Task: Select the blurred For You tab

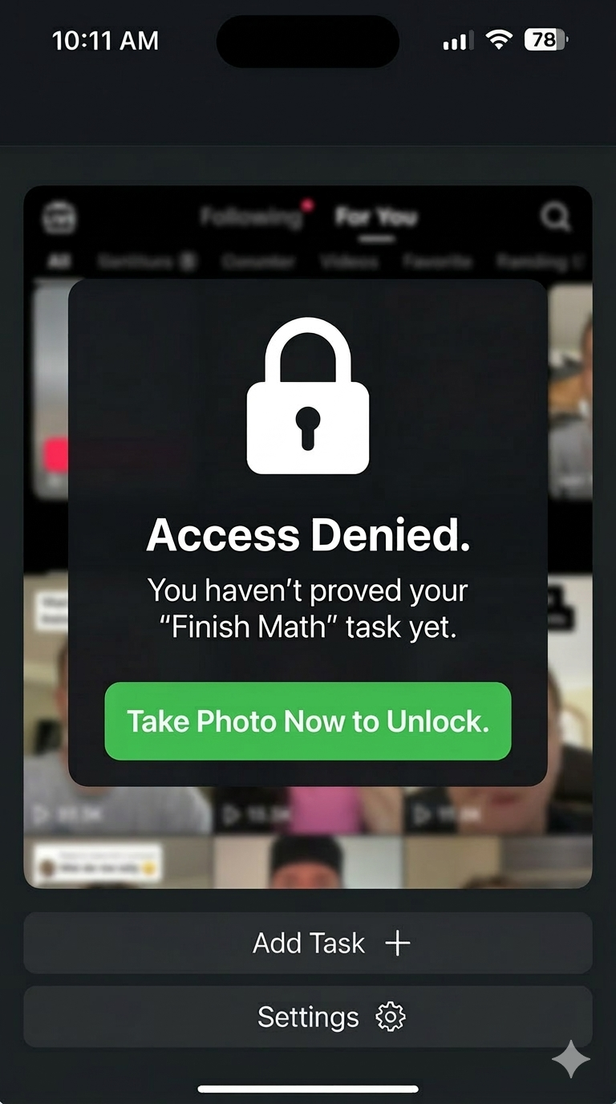Action: pos(376,217)
